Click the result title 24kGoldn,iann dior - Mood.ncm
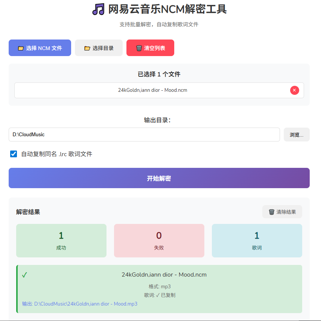The height and width of the screenshot is (321, 321). click(164, 275)
